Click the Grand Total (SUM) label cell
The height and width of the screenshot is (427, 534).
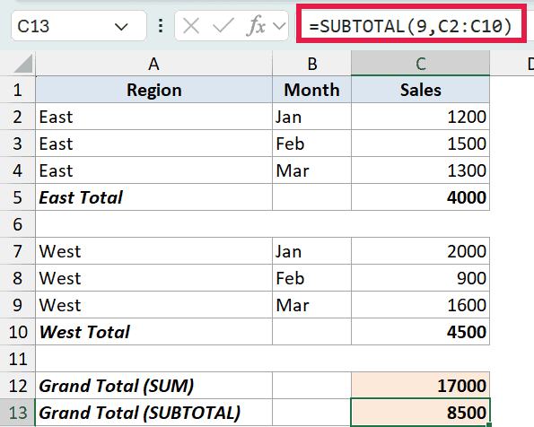(x=154, y=386)
